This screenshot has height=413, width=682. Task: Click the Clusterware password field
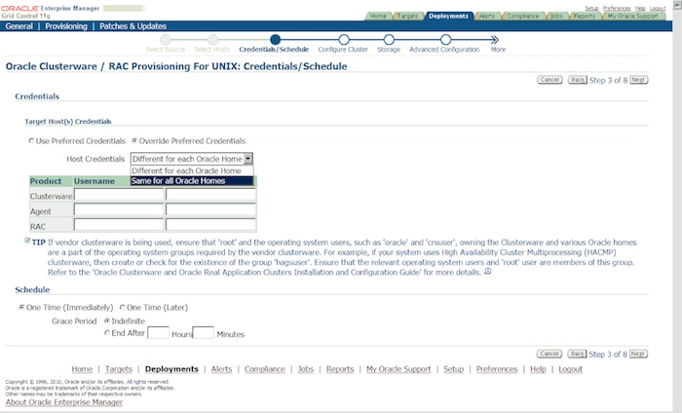coord(211,195)
